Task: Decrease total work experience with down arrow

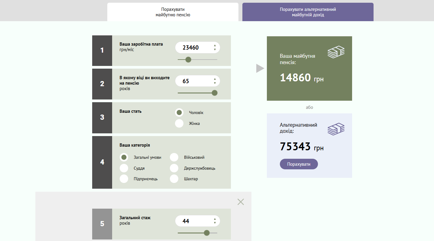Action: (215, 223)
